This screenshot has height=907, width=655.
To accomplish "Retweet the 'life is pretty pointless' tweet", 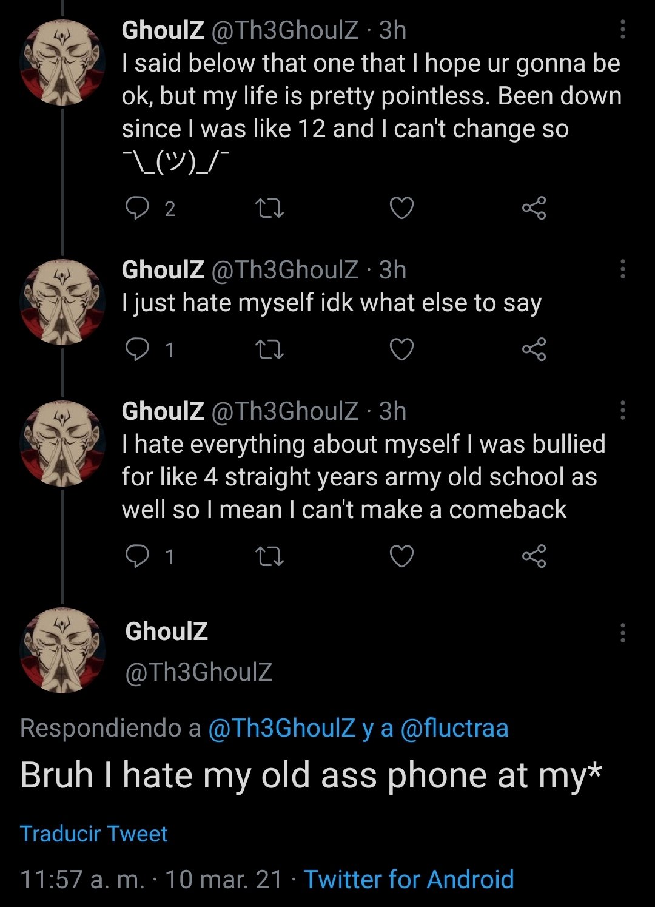I will [x=269, y=208].
